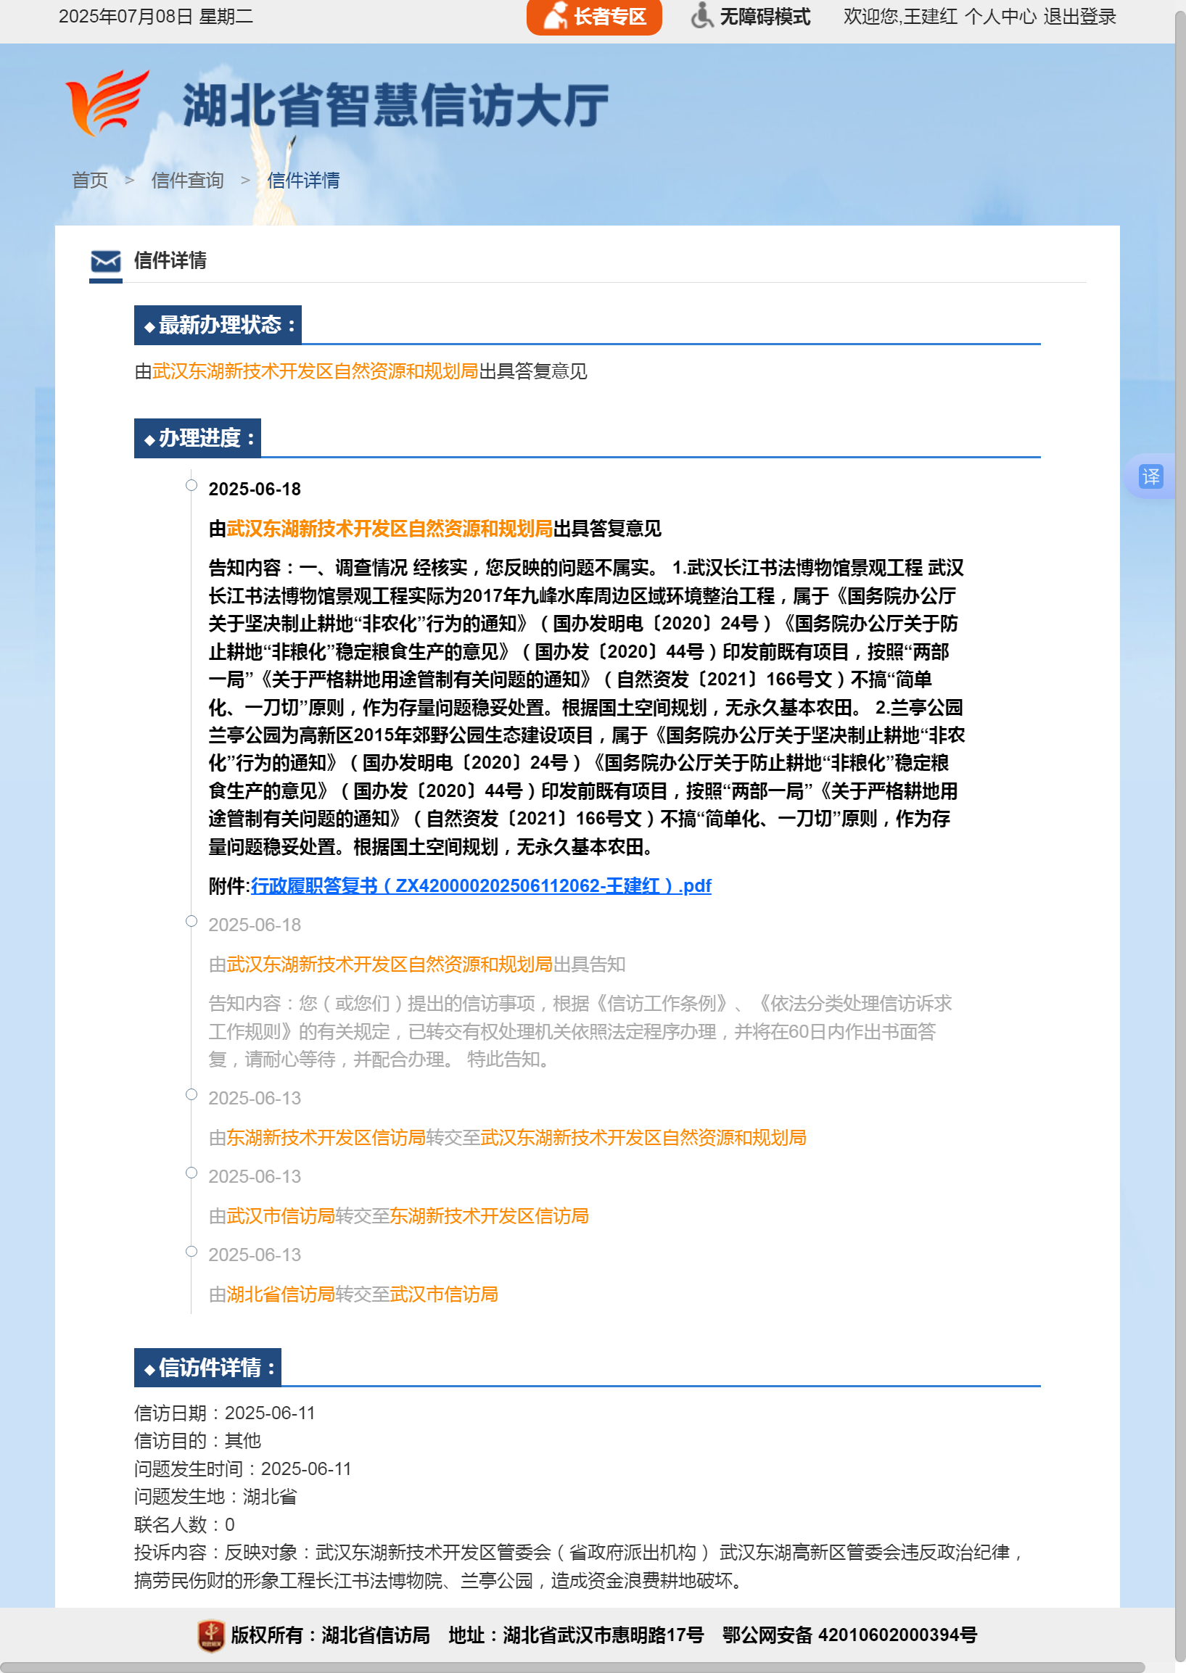Click the envelope icon next to 信件详情
This screenshot has width=1186, height=1673.
click(x=104, y=262)
